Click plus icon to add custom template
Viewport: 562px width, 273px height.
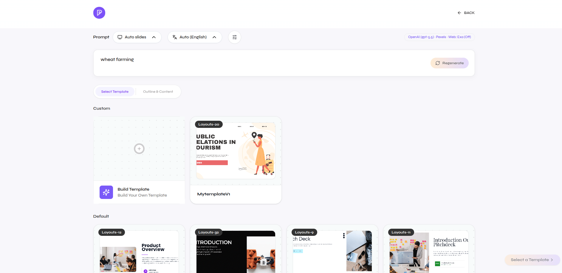[x=139, y=149]
